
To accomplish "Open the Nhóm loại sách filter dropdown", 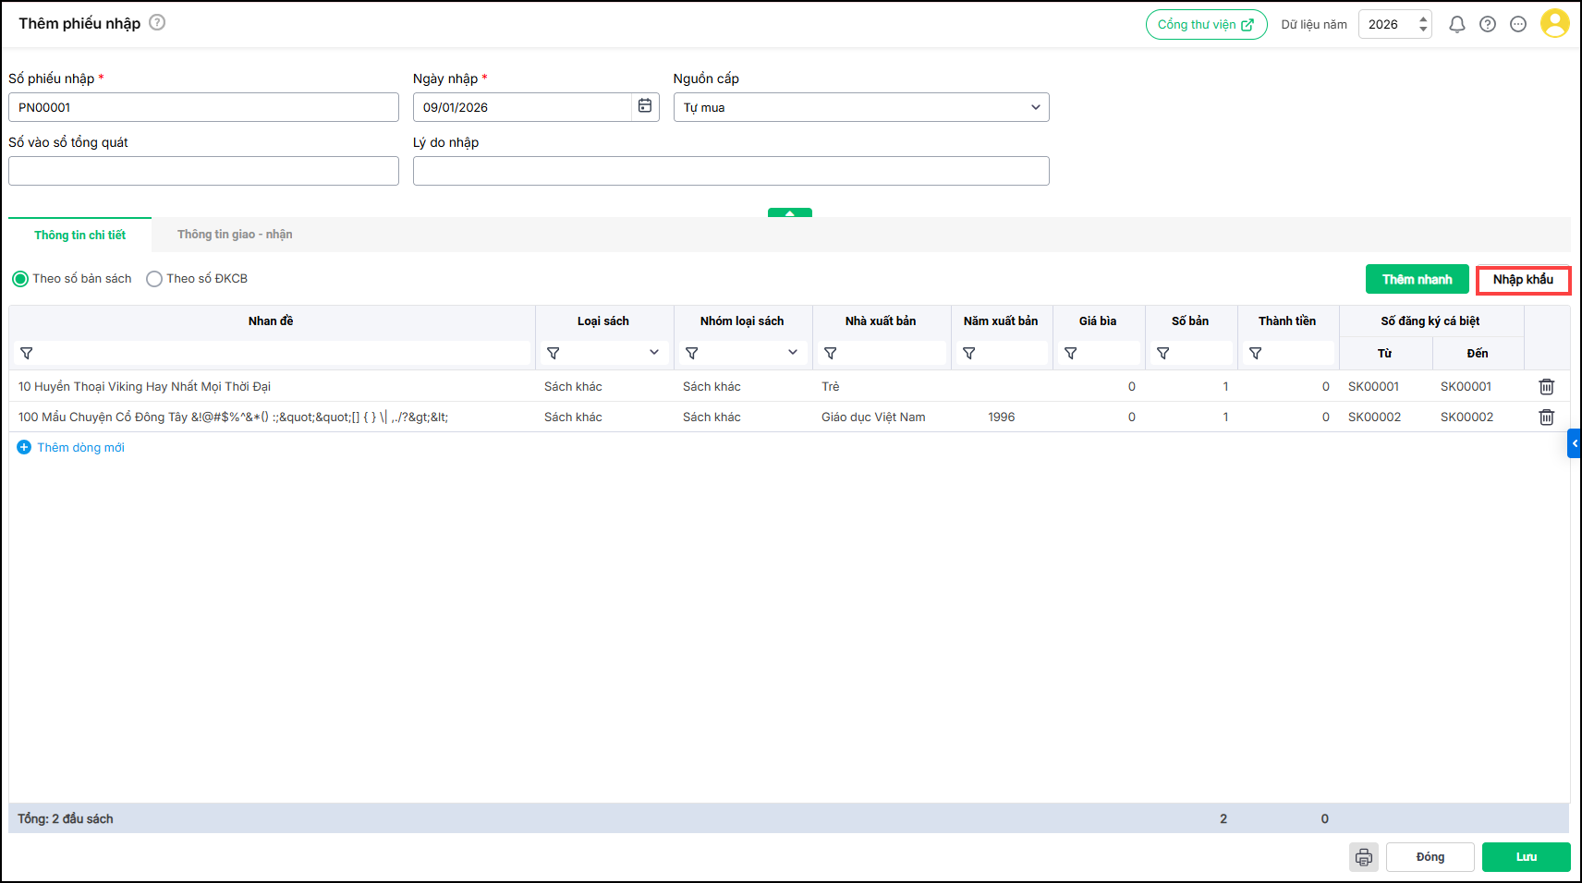I will tap(792, 353).
